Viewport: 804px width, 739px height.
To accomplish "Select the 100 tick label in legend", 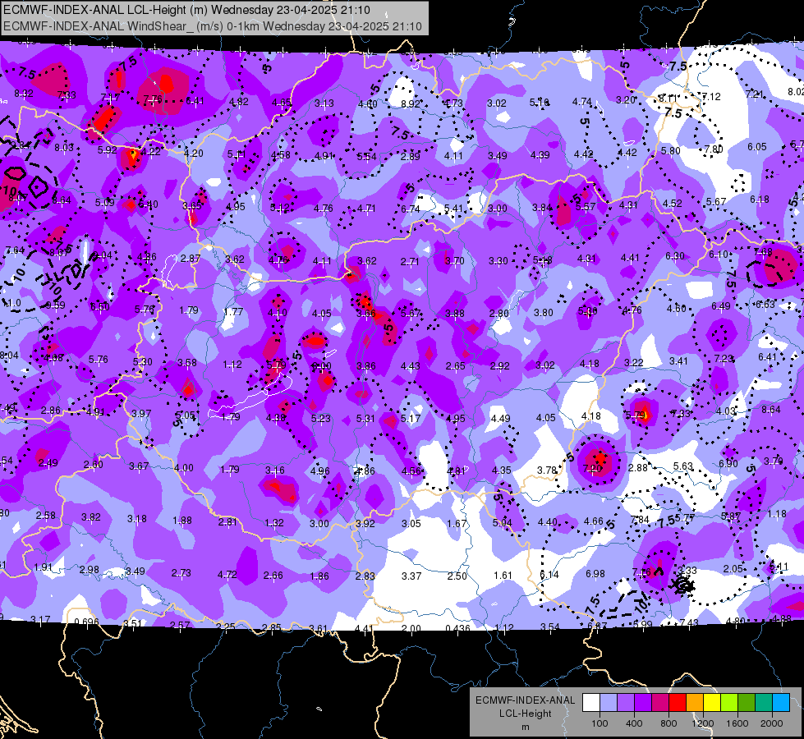I will 600,723.
